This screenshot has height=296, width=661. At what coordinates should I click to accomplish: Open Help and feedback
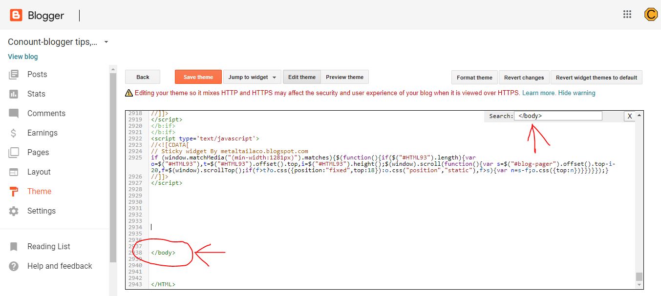pos(60,266)
